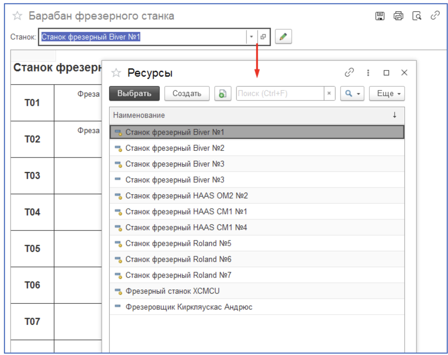Clear the search field with x button
The image size is (448, 355).
[x=329, y=93]
